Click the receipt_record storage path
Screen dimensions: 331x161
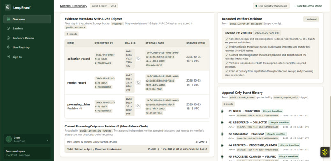point(163,83)
